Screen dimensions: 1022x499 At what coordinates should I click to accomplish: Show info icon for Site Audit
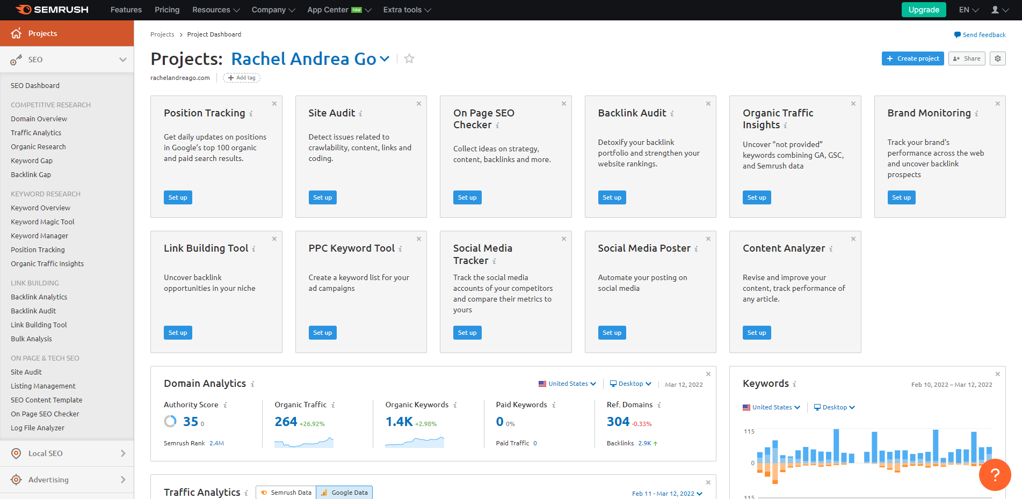pos(360,114)
